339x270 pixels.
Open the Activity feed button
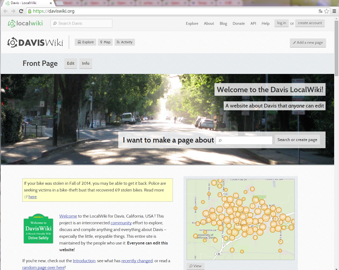[124, 42]
